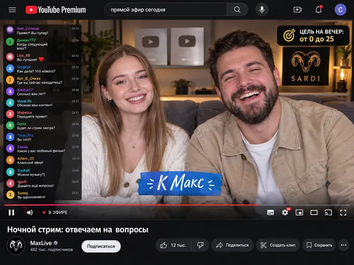This screenshot has height=265, width=354.
Task: Open the MaxLive channel avatar
Action: (16, 246)
